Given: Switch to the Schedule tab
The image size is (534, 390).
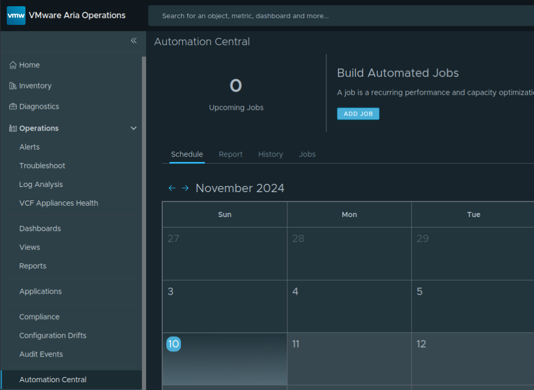Looking at the screenshot, I should coord(187,154).
